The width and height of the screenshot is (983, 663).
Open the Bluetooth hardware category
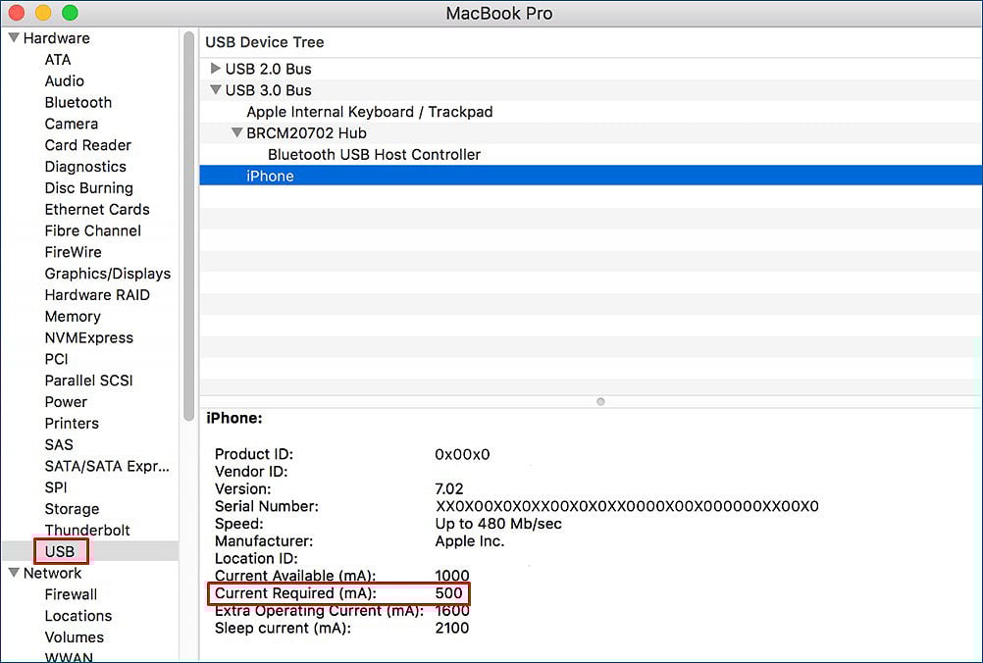(78, 102)
